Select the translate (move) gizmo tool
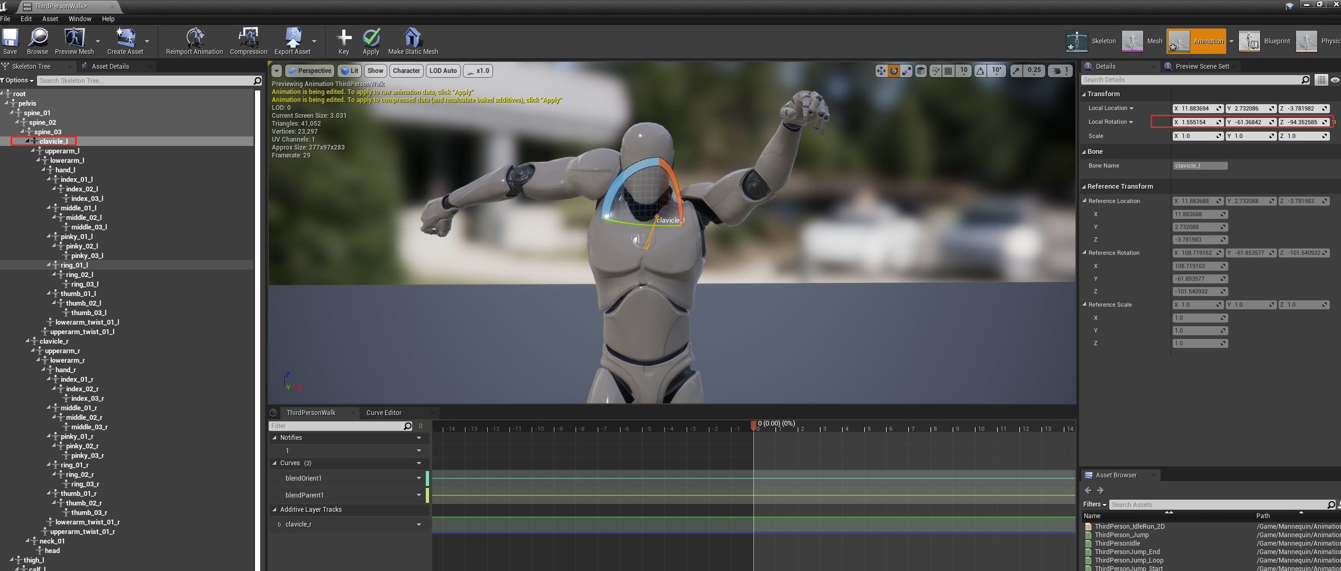Screen dimensions: 1341x571 (x=881, y=71)
